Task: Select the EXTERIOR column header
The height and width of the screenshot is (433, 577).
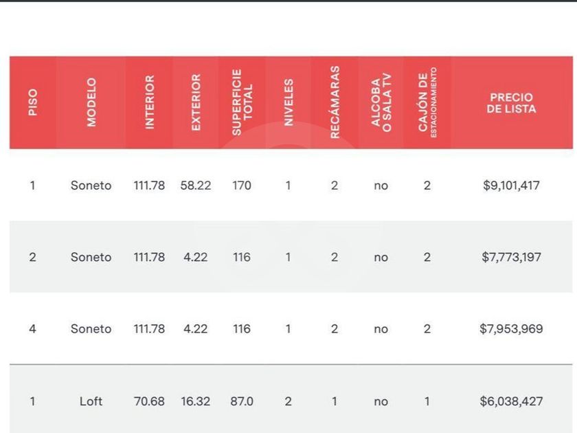Action: coord(196,102)
